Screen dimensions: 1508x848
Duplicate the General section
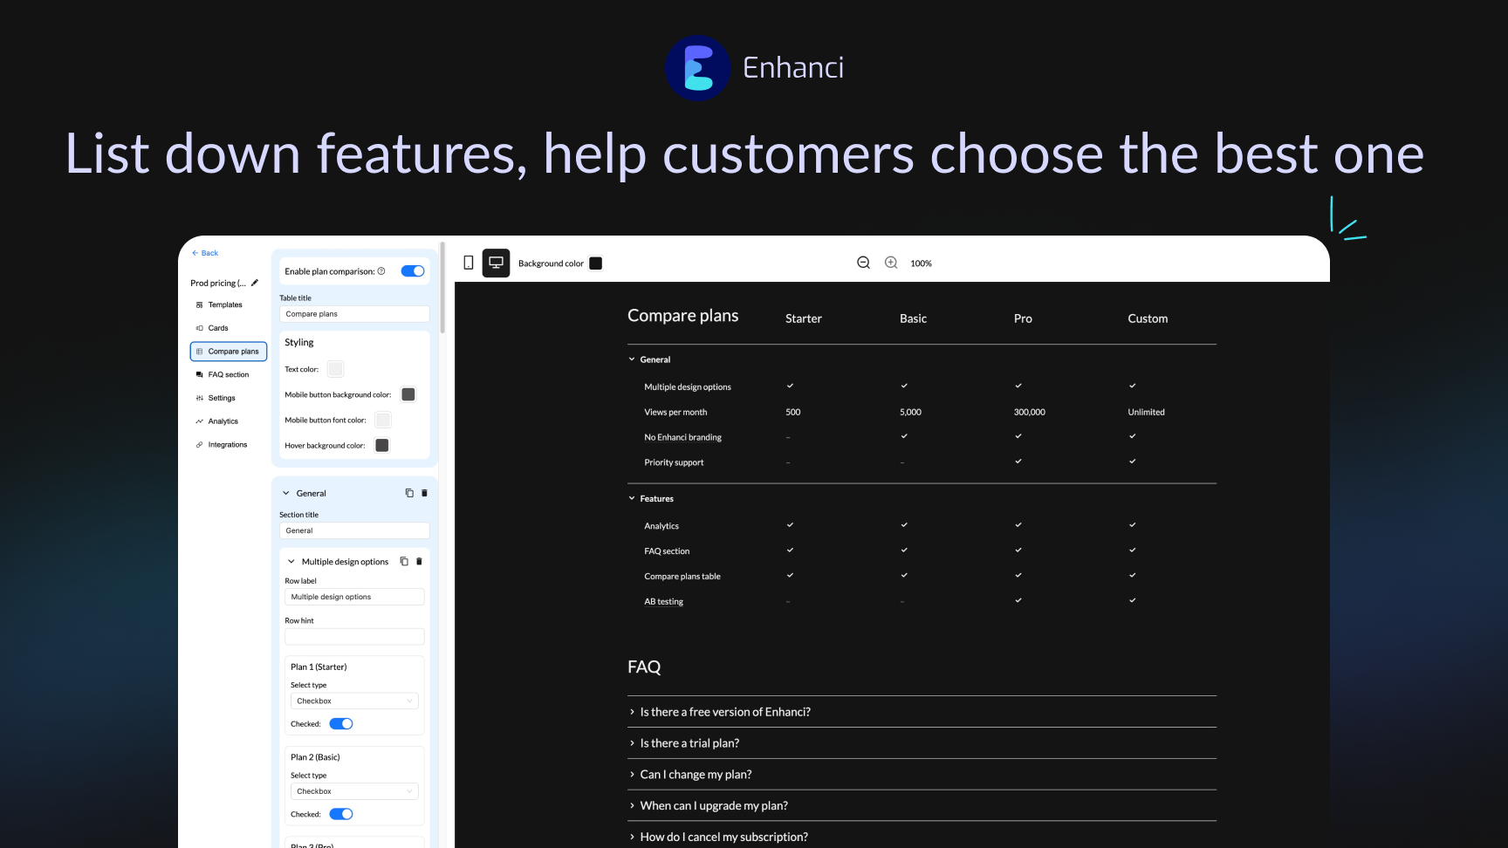pos(409,493)
